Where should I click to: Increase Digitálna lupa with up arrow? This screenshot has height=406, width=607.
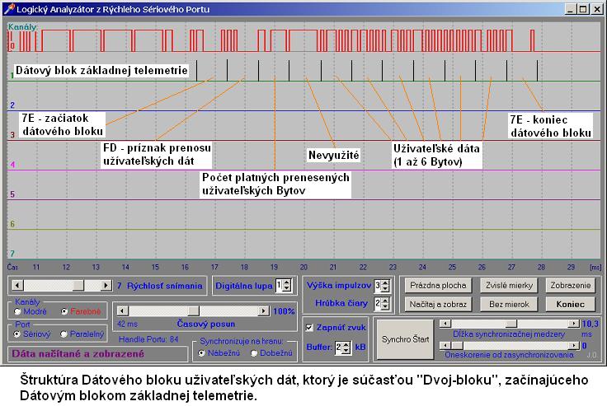point(287,282)
